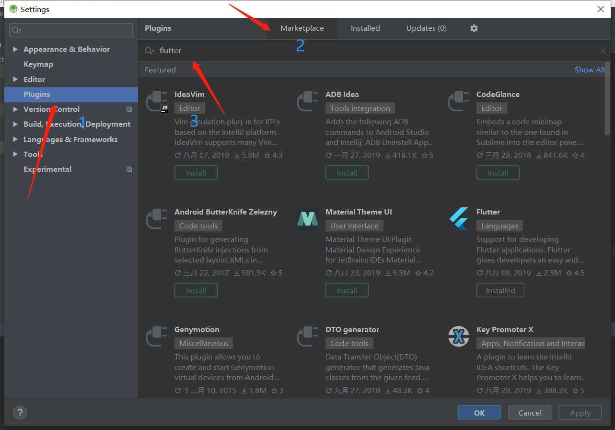Click Code tools tag under DTO generator
615x430 pixels.
(x=349, y=344)
